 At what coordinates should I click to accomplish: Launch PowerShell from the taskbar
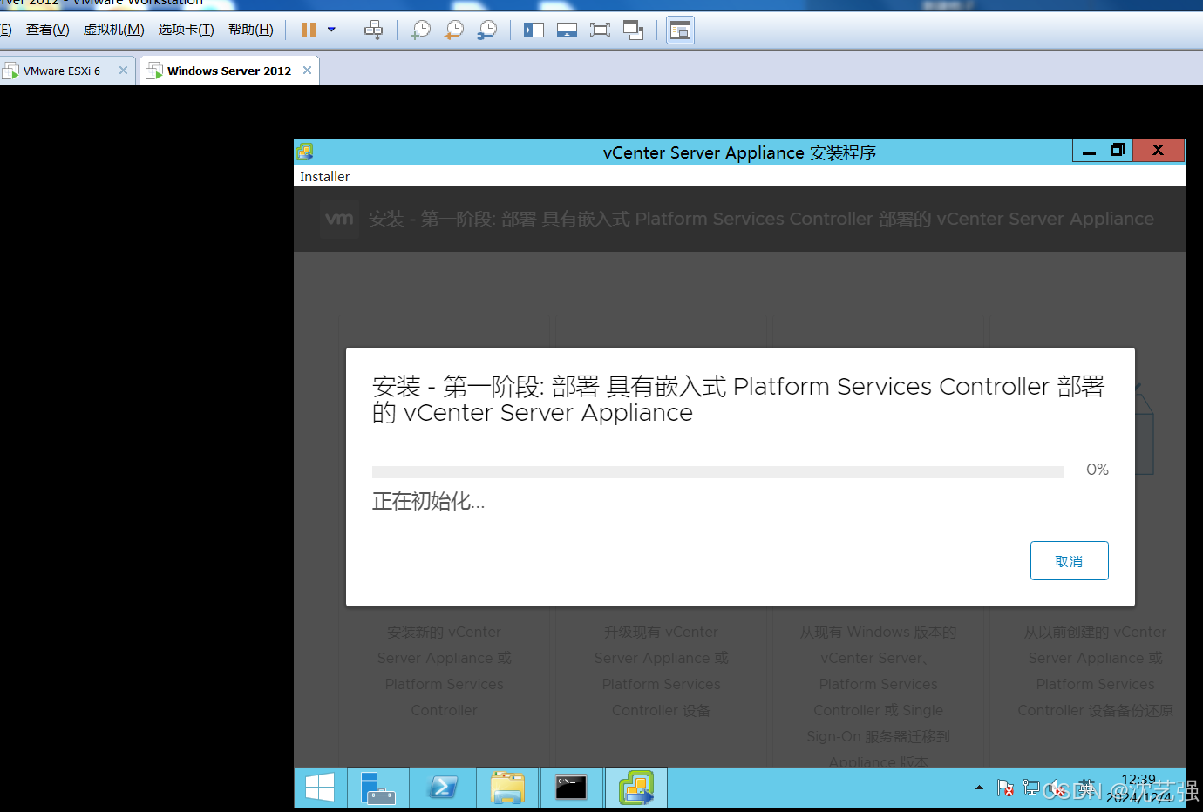tap(443, 788)
